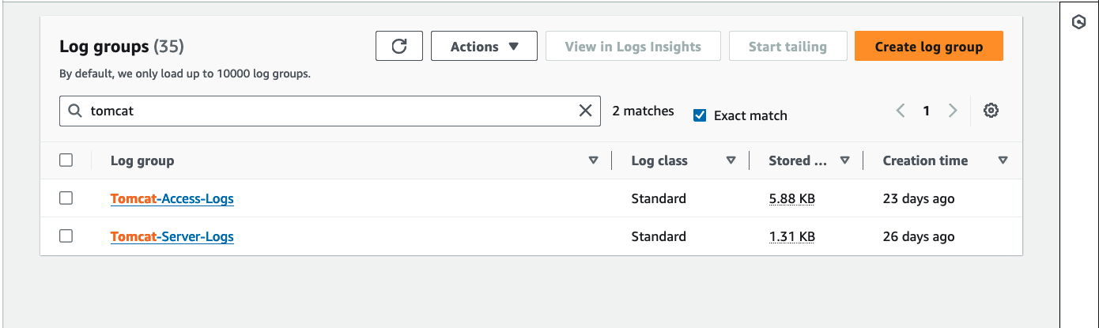Click the Create log group button
Screen dimensions: 1099x328
(x=929, y=47)
